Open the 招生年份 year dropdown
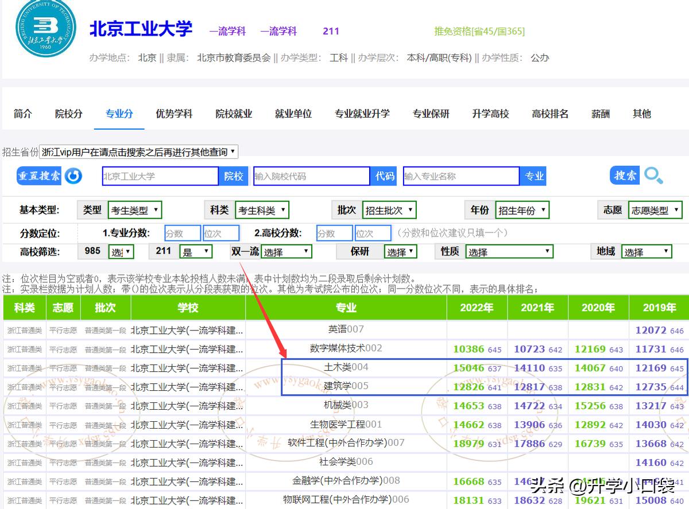689x509 pixels. coord(522,209)
